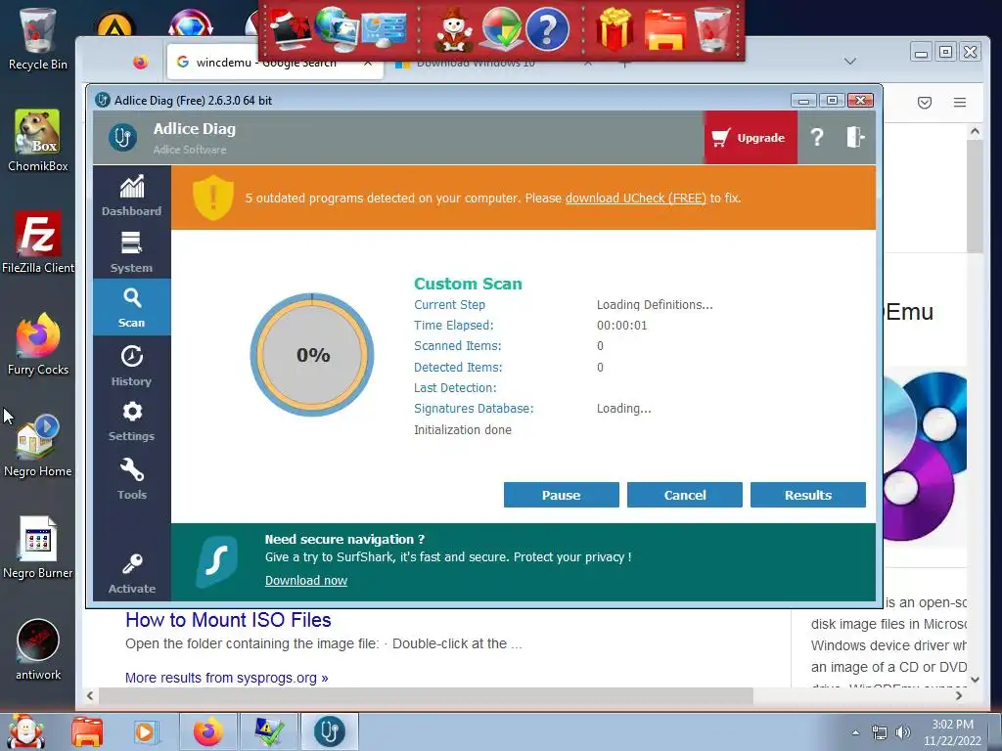Show hidden system tray icons

click(855, 732)
